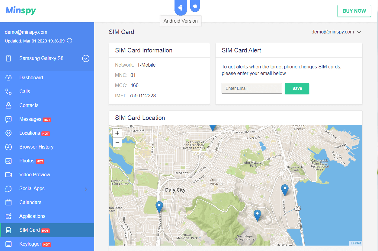The height and width of the screenshot is (251, 378).
Task: Click the Messages chat bubble icon
Action: [x=8, y=119]
